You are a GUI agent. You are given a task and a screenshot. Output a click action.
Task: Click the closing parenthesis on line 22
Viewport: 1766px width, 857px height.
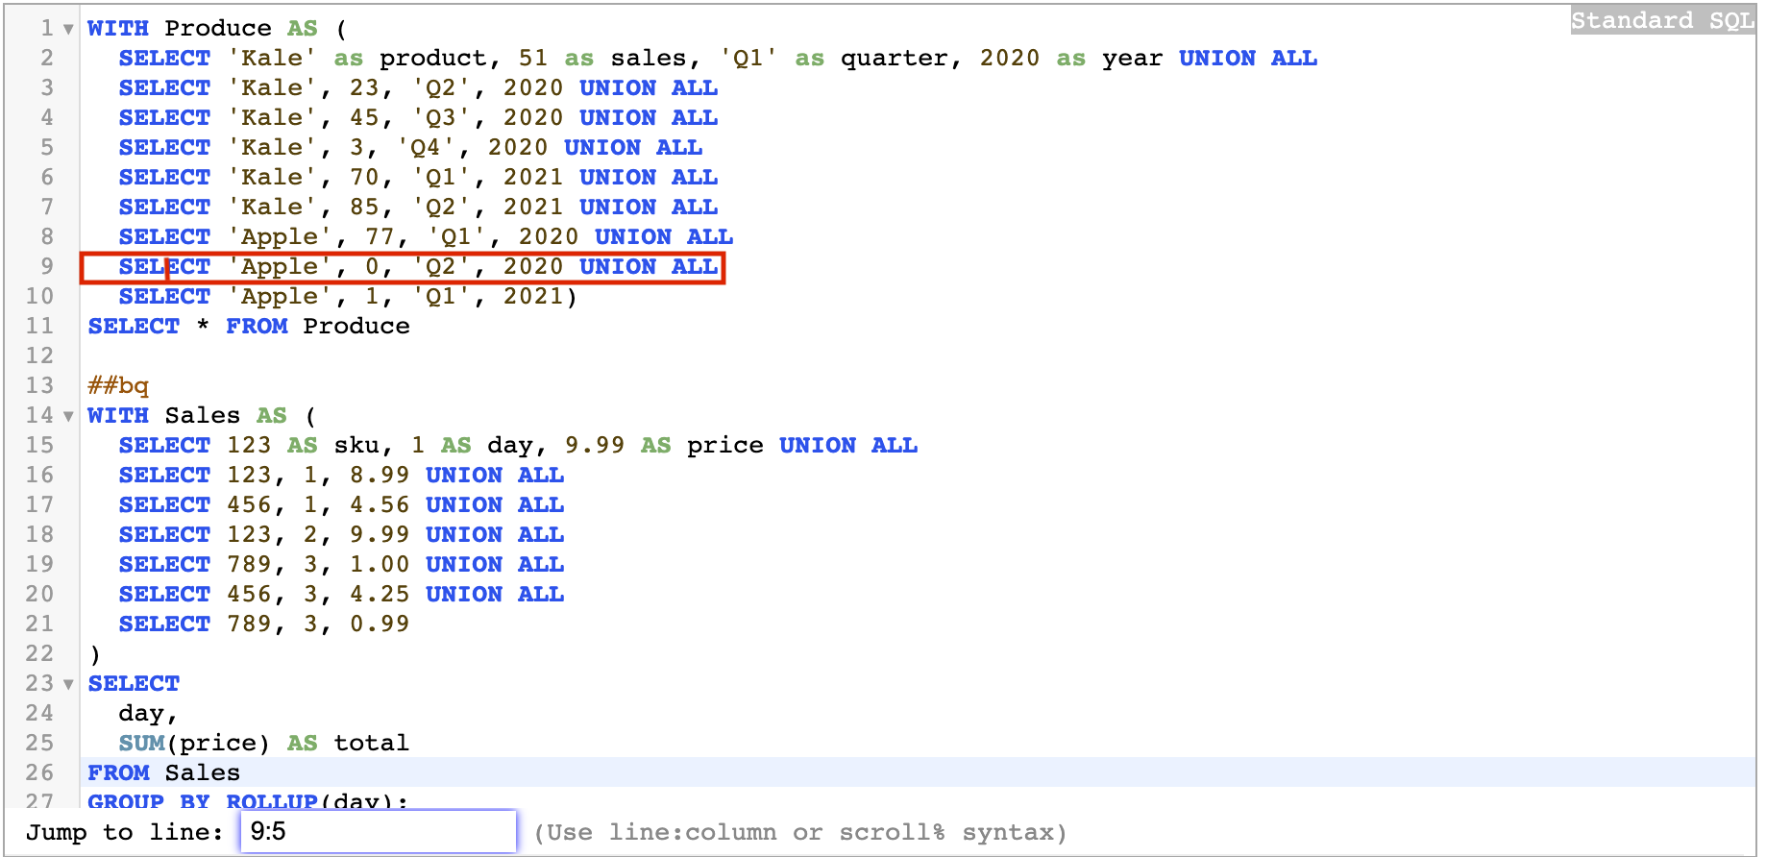coord(94,655)
